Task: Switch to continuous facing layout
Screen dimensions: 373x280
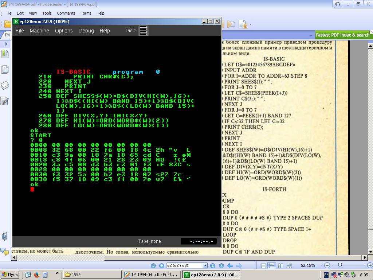Action: pyautogui.click(x=289, y=265)
